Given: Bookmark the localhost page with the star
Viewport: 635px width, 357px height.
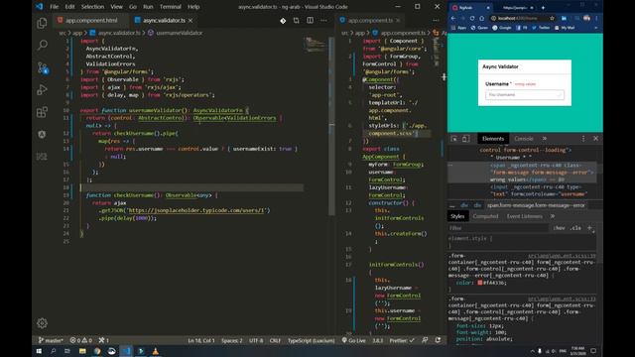Looking at the screenshot, I should point(552,18).
